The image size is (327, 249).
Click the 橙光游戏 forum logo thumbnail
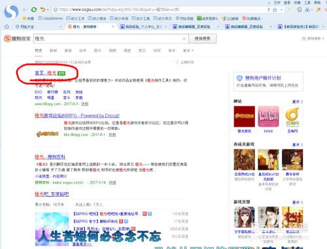(x=48, y=134)
